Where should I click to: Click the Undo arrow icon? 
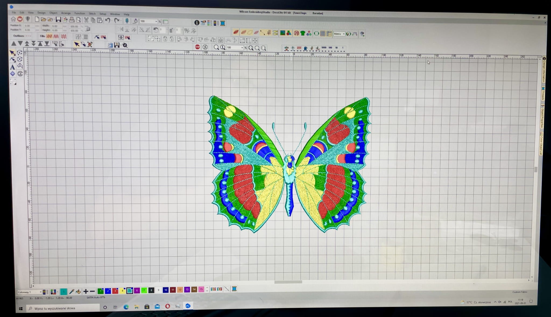pyautogui.click(x=108, y=20)
